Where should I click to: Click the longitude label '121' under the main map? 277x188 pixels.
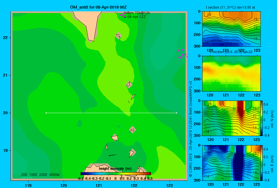click(x=99, y=185)
